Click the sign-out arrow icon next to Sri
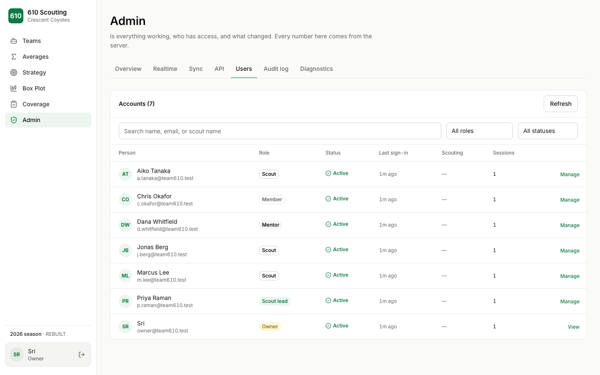Screen dimensions: 600x375 pos(82,355)
